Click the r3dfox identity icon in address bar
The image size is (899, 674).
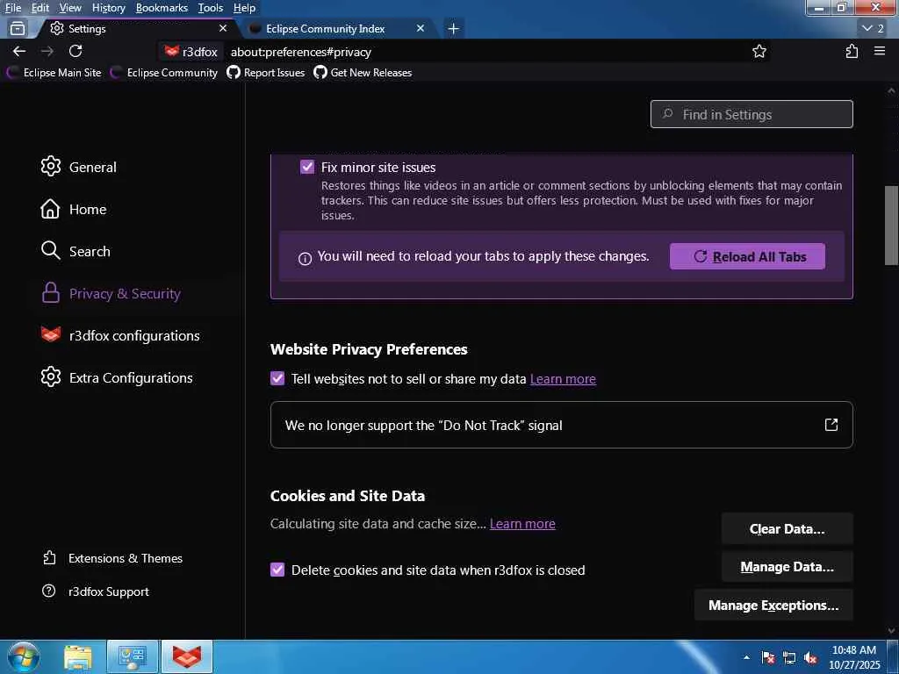191,52
